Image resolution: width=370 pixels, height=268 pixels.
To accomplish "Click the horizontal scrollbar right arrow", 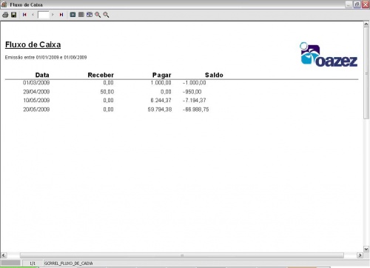I will pyautogui.click(x=360, y=255).
